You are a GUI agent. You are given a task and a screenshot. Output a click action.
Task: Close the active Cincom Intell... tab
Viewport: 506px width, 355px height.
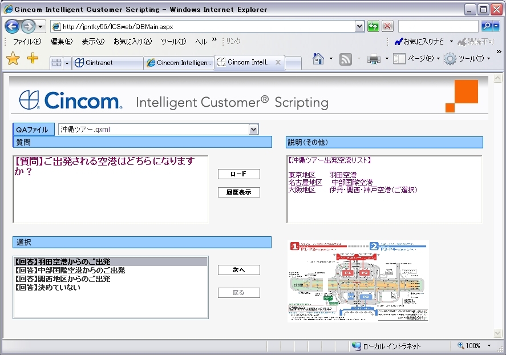click(278, 62)
